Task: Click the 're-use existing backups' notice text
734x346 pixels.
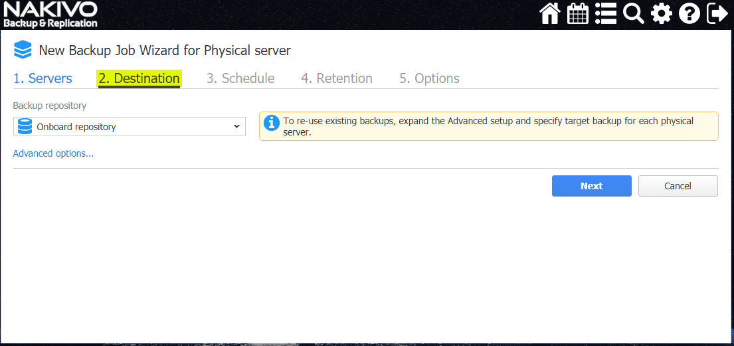Action: 488,126
